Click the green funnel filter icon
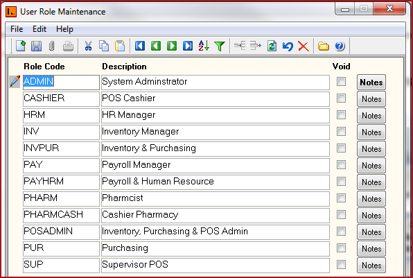413x278 pixels. 220,46
